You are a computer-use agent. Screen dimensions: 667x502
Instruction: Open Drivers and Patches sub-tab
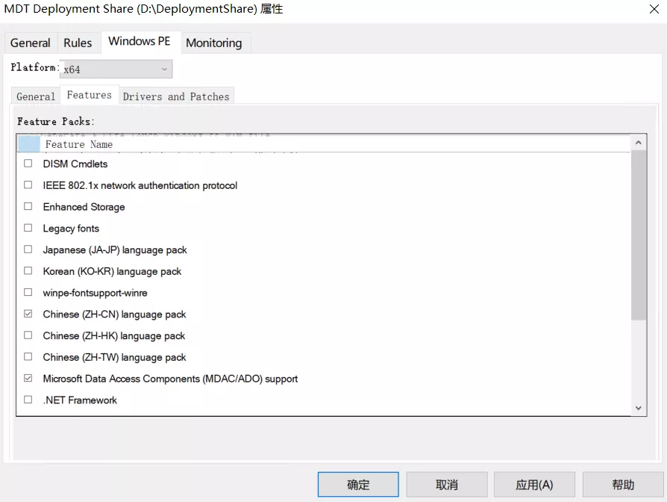176,96
